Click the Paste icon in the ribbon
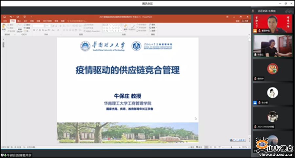 click(x=4, y=27)
